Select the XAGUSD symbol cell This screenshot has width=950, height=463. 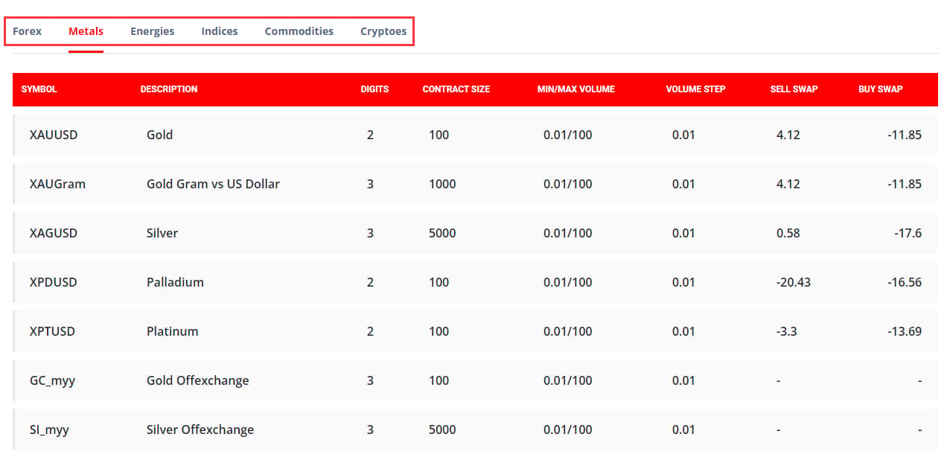pyautogui.click(x=54, y=233)
